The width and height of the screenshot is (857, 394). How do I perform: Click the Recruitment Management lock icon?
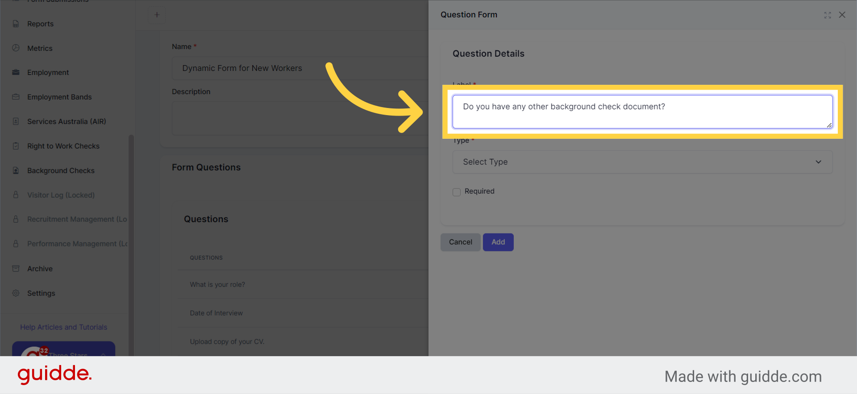tap(16, 219)
